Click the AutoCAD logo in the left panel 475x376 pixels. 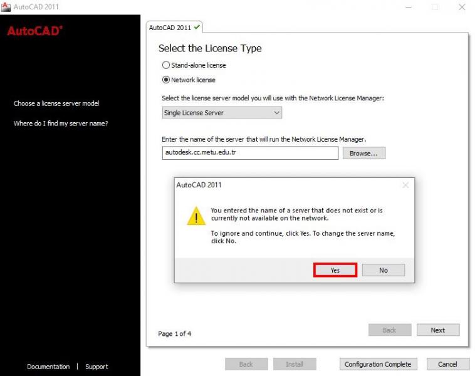pyautogui.click(x=35, y=31)
